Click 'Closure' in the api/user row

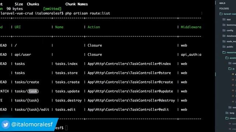point(95,55)
